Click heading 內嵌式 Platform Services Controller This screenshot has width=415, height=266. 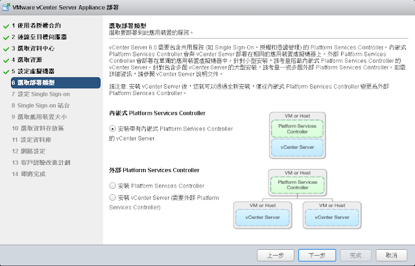click(x=157, y=113)
